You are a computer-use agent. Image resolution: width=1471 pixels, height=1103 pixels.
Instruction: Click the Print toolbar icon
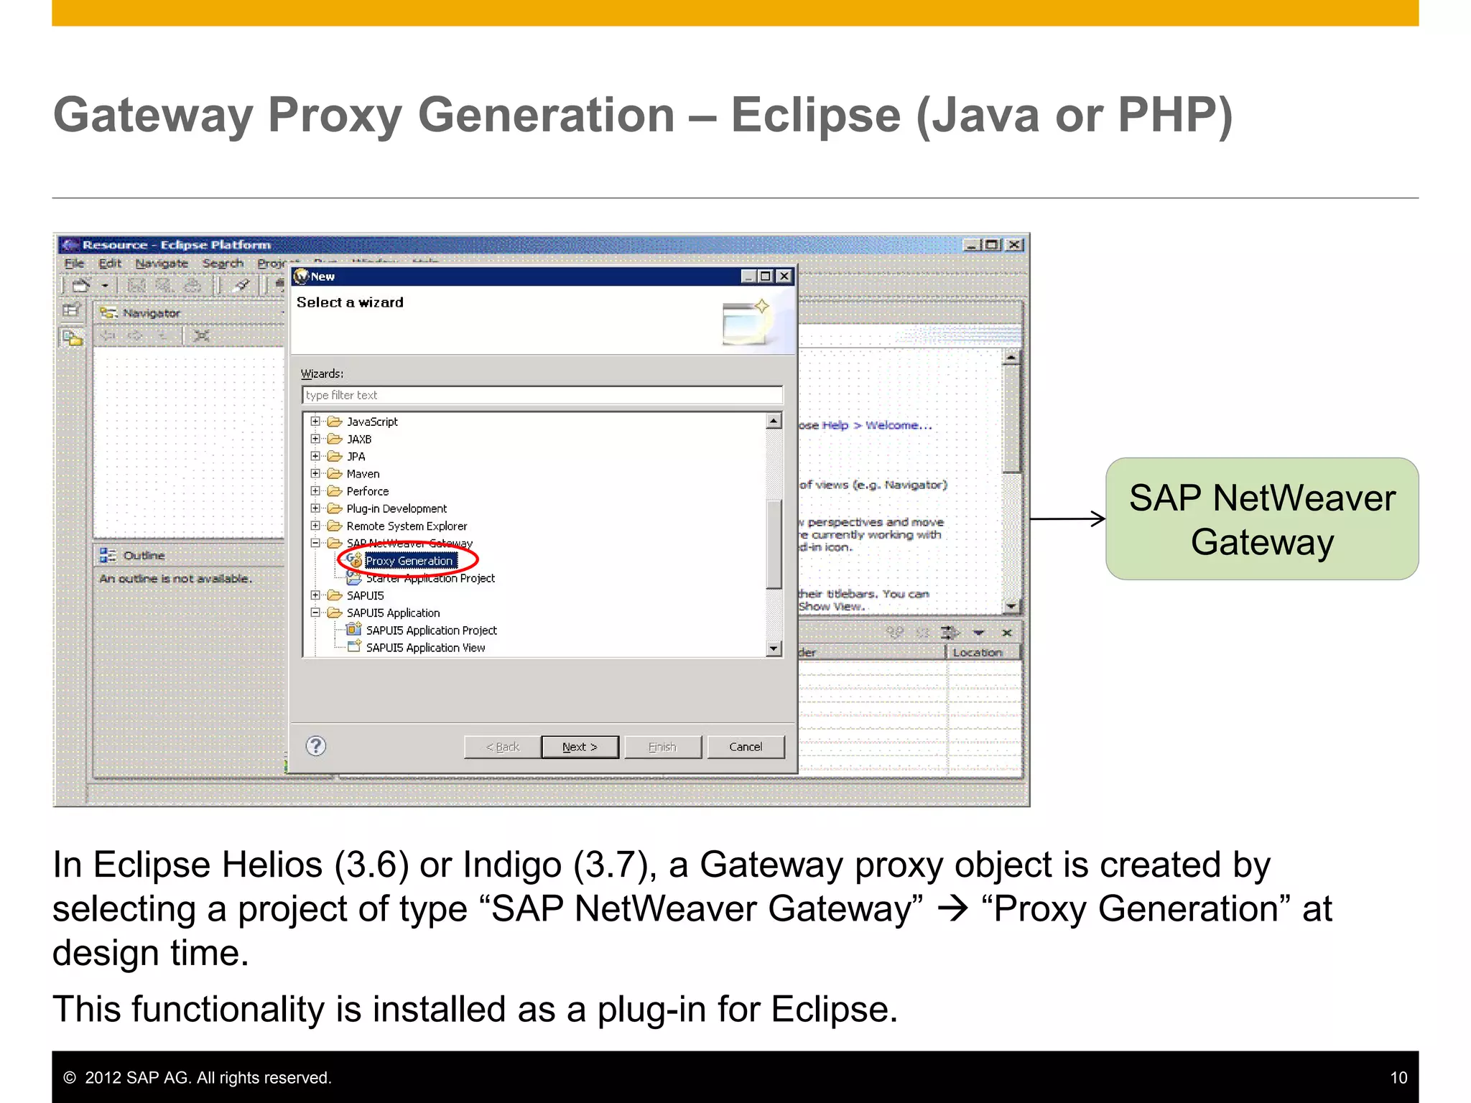pos(192,285)
